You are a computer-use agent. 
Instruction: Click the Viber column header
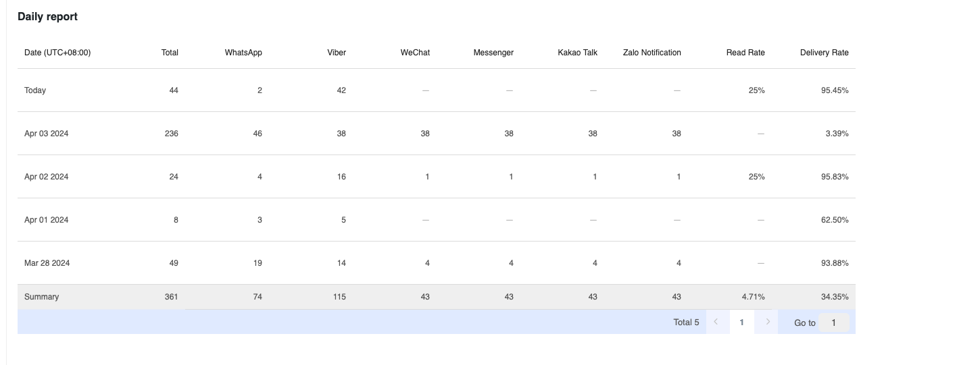337,53
